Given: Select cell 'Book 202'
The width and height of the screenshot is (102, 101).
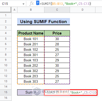Looking at the screenshot, I should (x=31, y=65).
